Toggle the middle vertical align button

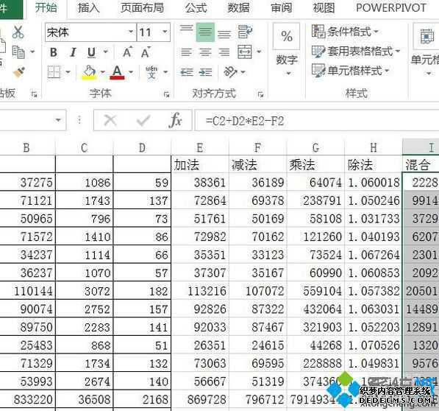pyautogui.click(x=205, y=32)
